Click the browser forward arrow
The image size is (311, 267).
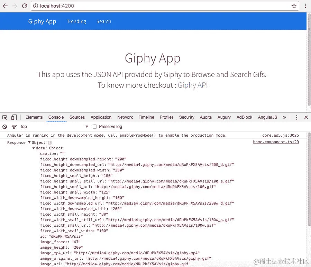[x=15, y=6]
